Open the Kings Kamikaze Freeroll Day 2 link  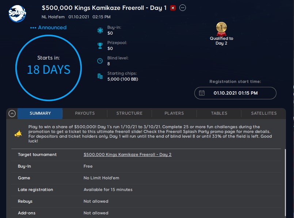pos(127,154)
